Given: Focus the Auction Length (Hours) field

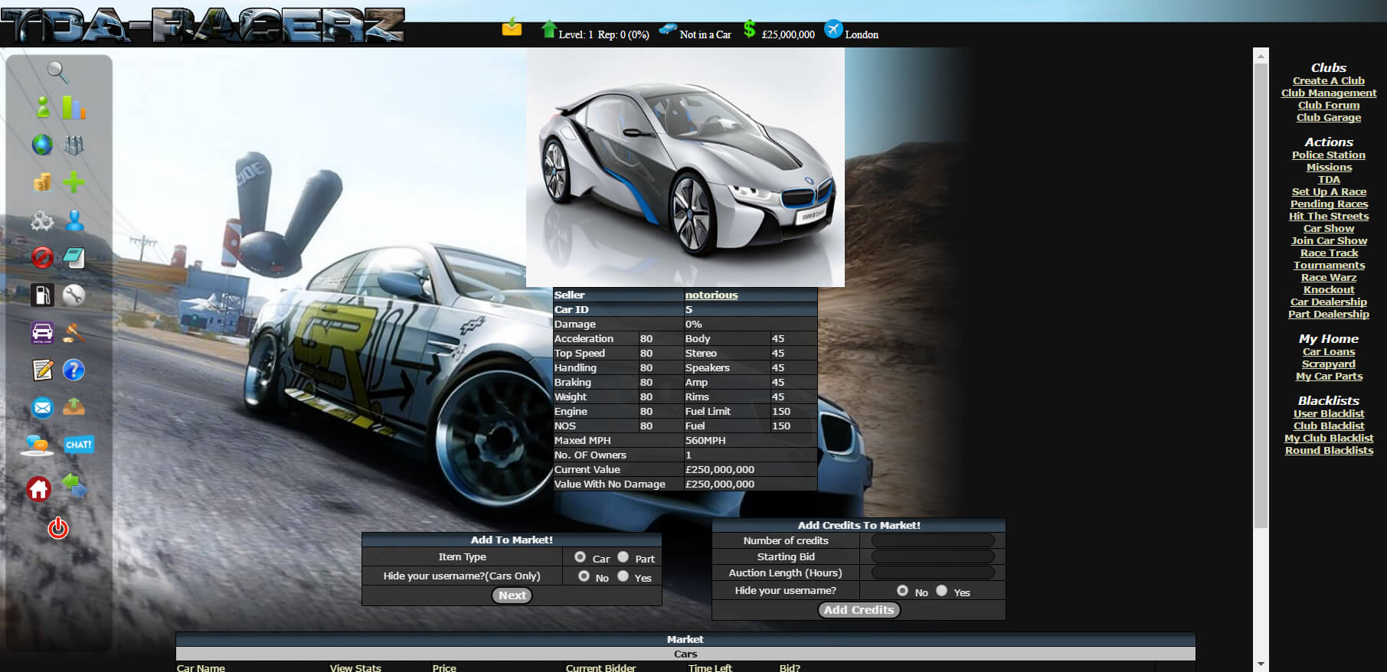Looking at the screenshot, I should pyautogui.click(x=933, y=573).
